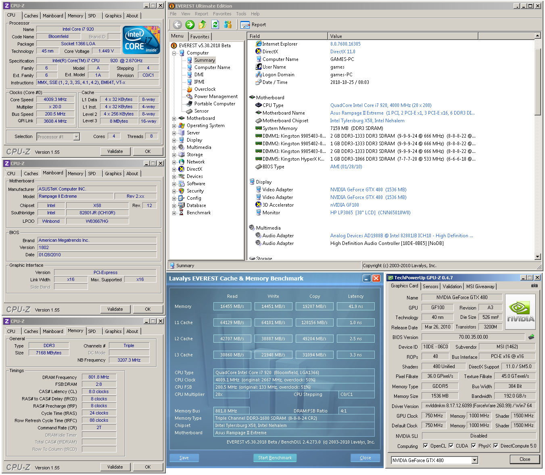Expand the Benchmark tree node
This screenshot has width=545, height=475.
(x=174, y=213)
